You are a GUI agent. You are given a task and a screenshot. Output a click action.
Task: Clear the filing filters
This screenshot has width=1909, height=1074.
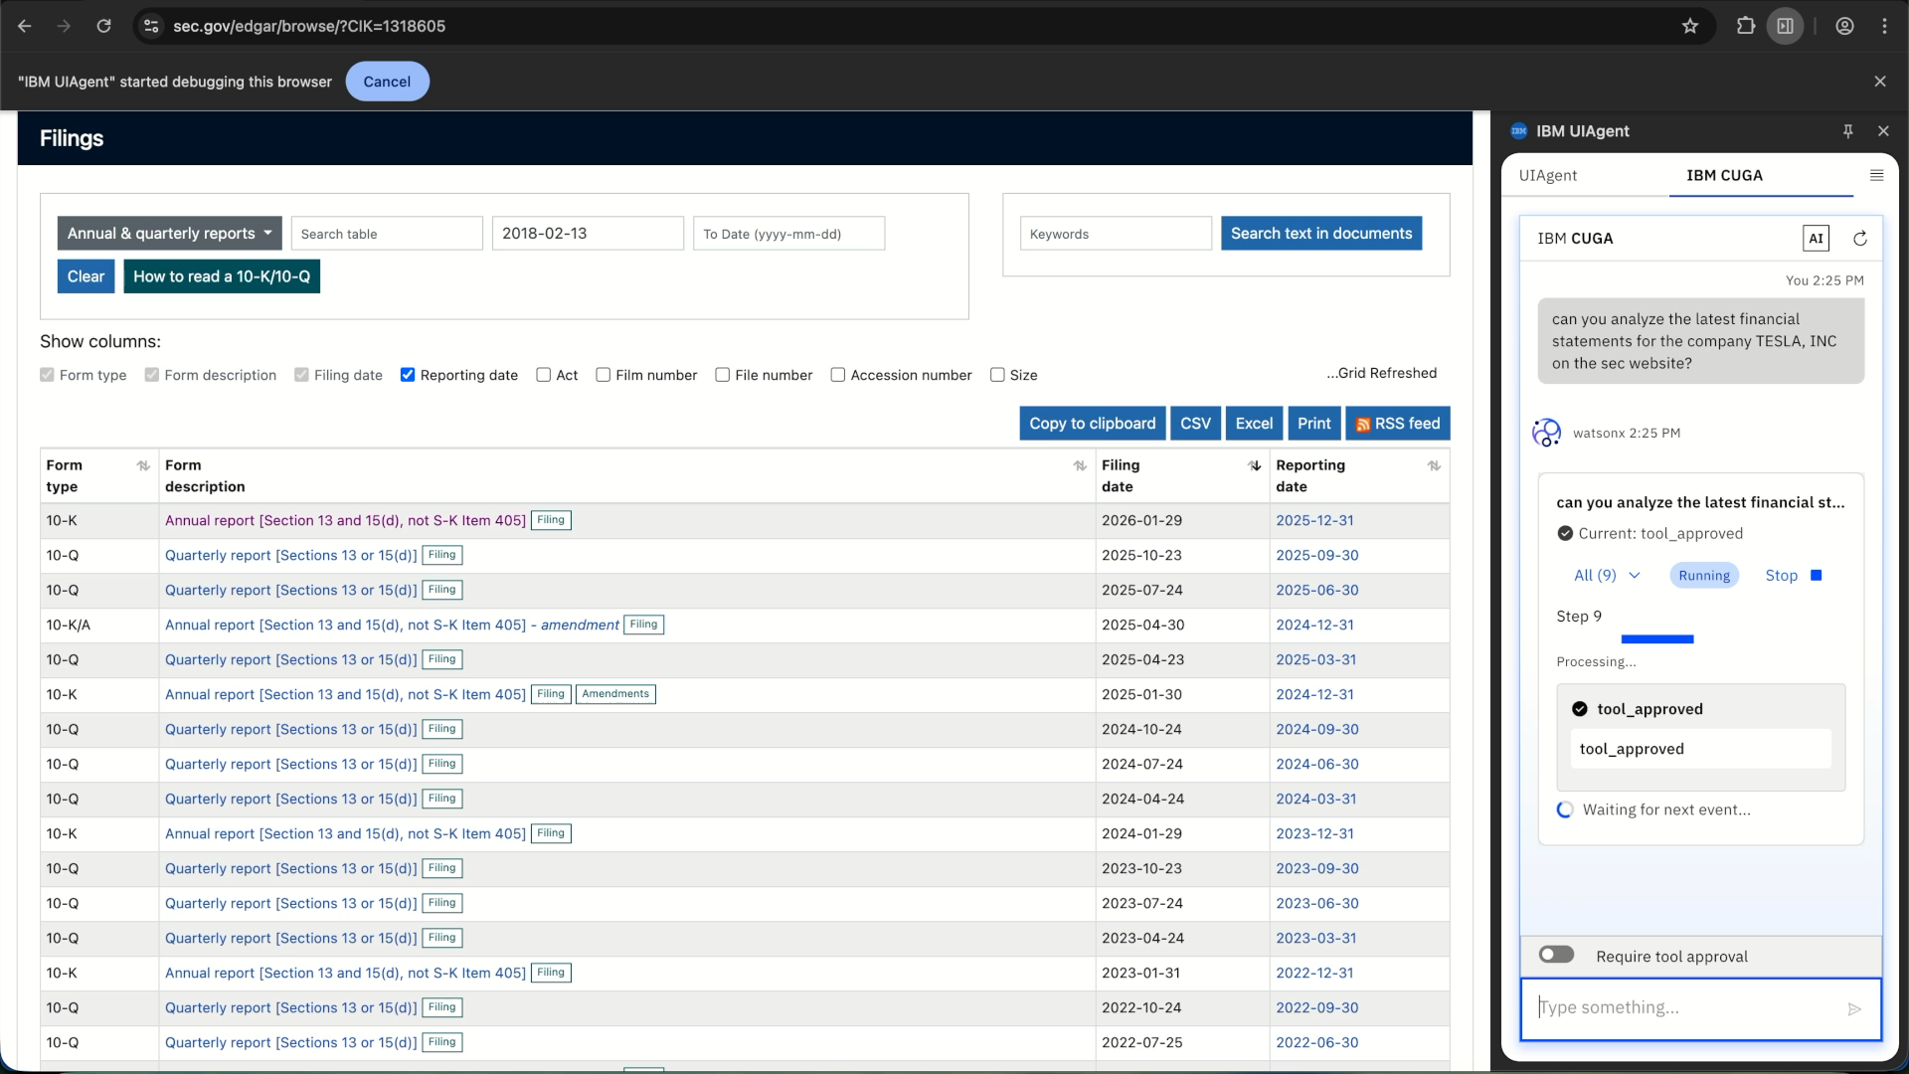coord(87,276)
